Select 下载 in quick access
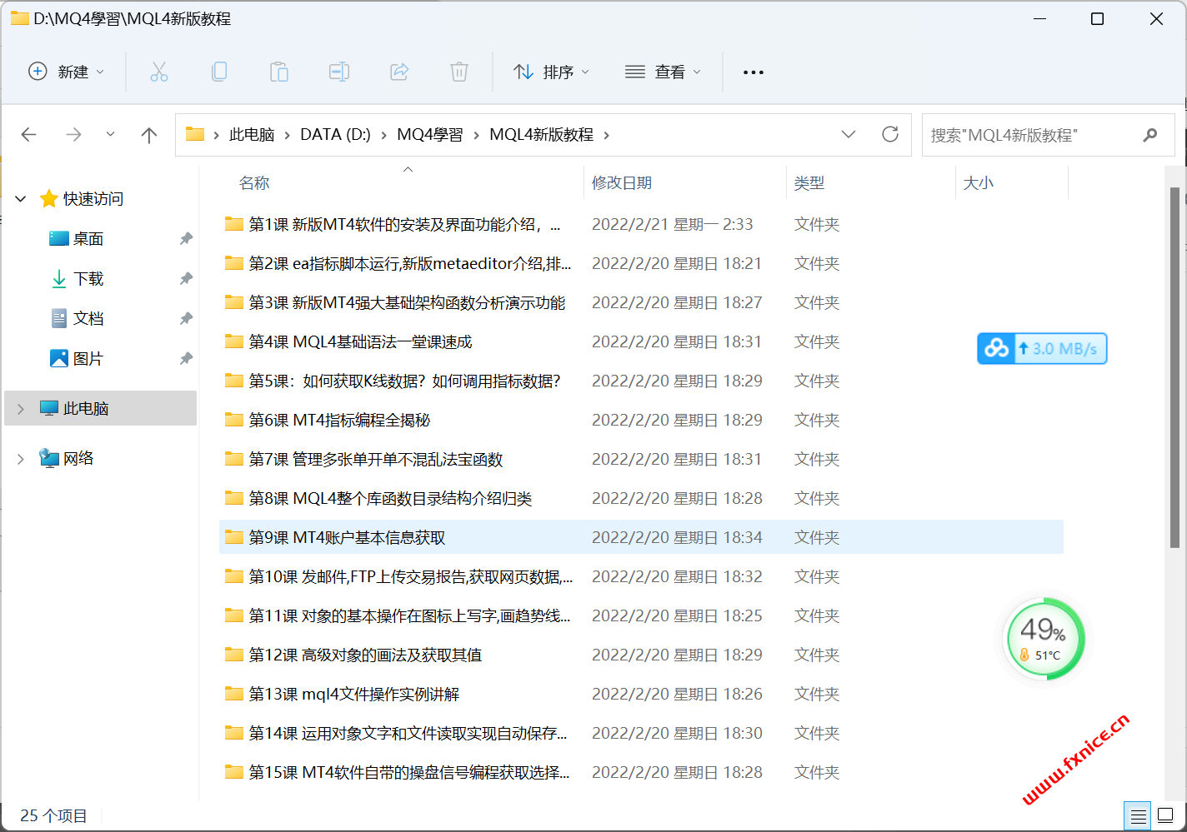The height and width of the screenshot is (832, 1187). pos(88,279)
